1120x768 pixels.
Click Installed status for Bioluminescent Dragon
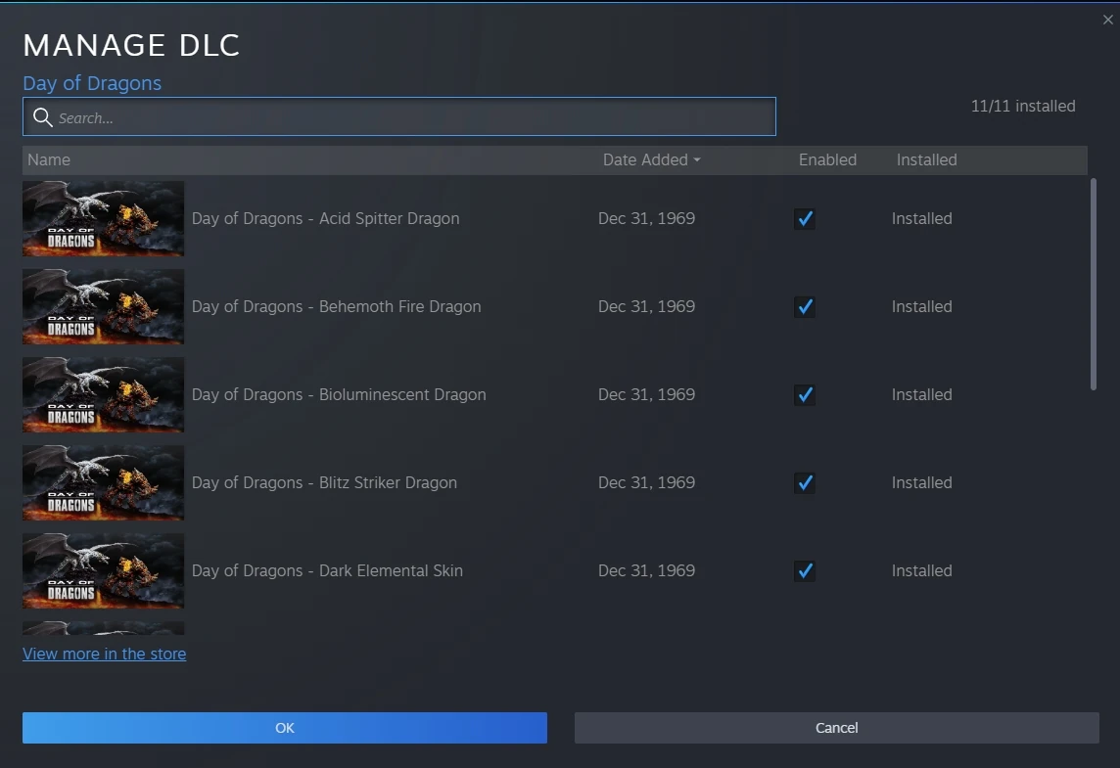click(921, 394)
